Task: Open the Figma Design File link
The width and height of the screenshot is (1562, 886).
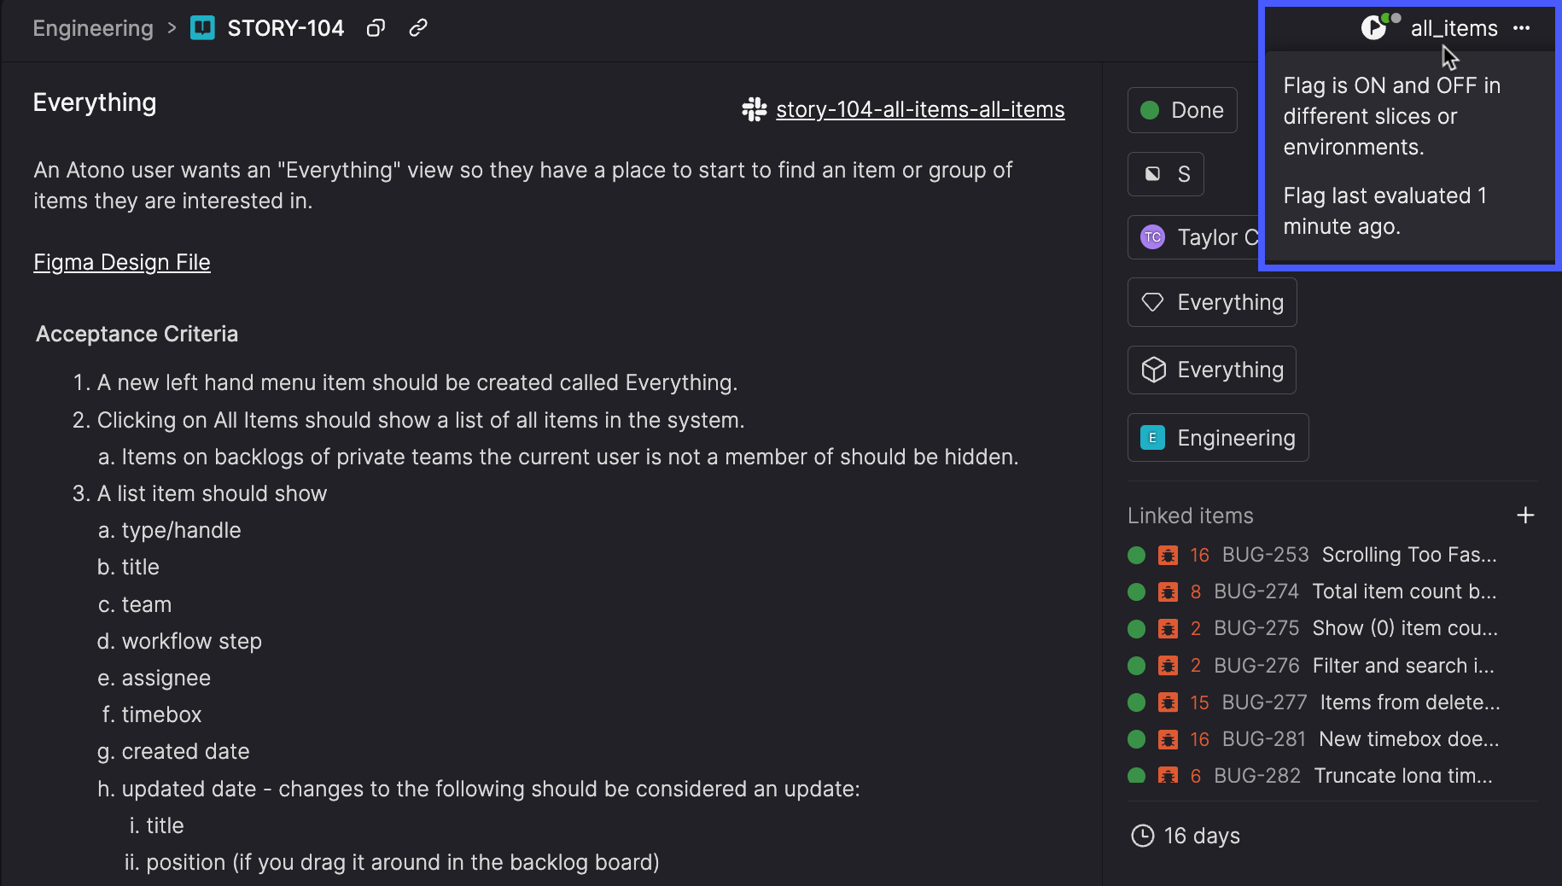Action: click(x=122, y=262)
